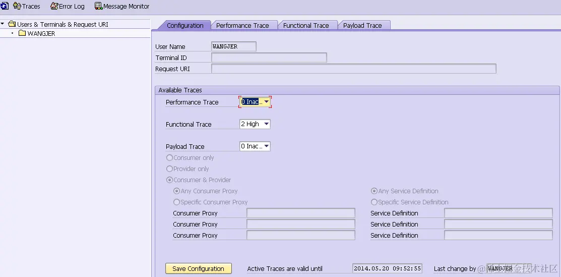561x277 pixels.
Task: Select the WANGJER folder in tree
Action: [x=37, y=33]
